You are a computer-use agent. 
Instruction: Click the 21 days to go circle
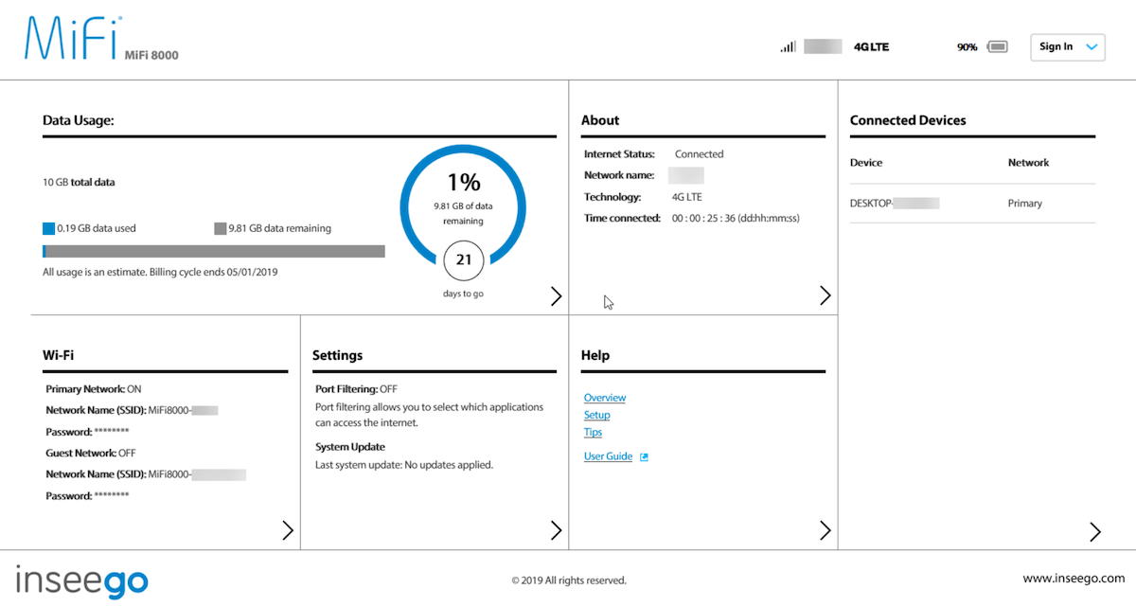click(464, 259)
